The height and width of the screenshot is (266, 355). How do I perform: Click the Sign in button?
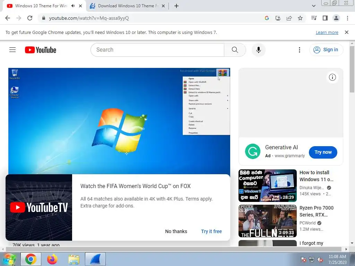pyautogui.click(x=326, y=50)
